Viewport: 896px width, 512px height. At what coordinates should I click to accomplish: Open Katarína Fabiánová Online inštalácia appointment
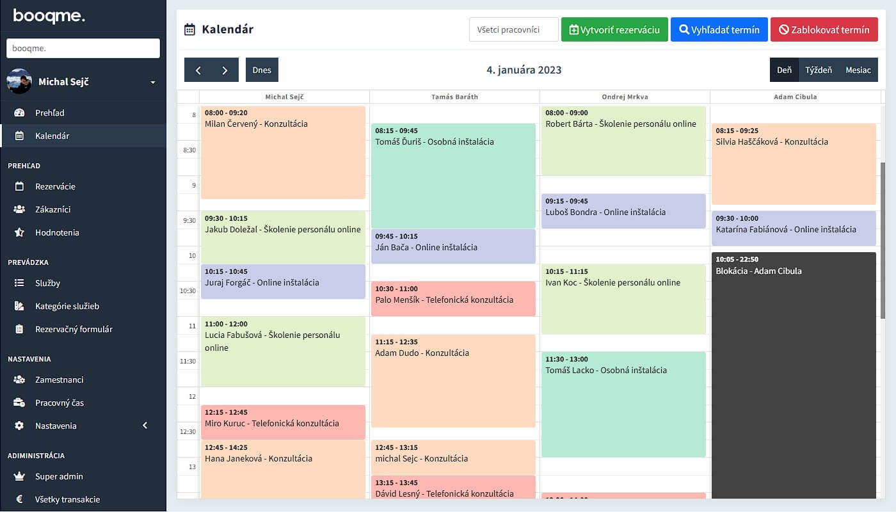tap(794, 228)
